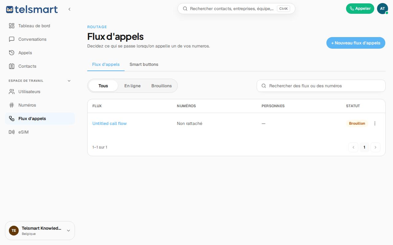Image resolution: width=393 pixels, height=245 pixels.
Task: Click the STATUT column header
Action: click(x=353, y=106)
